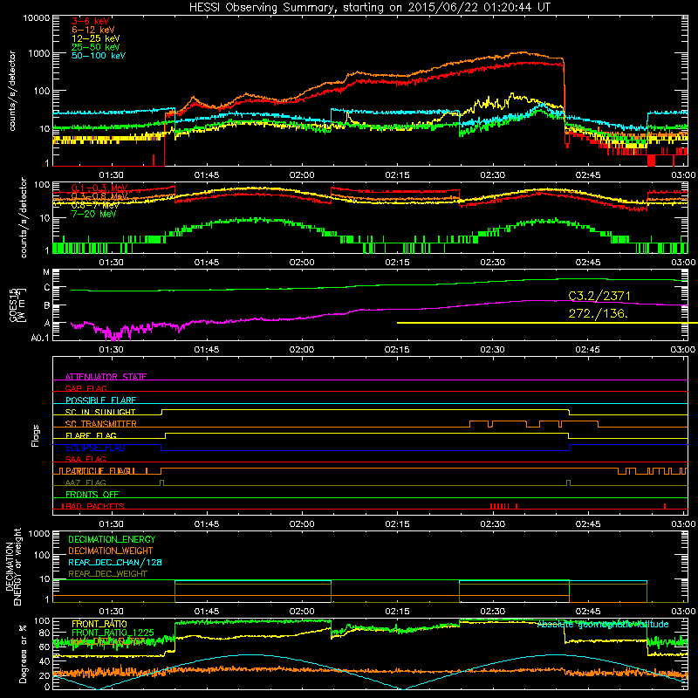Image resolution: width=698 pixels, height=698 pixels.
Task: Click the '3-6 keV' red legend label
Action: point(91,21)
